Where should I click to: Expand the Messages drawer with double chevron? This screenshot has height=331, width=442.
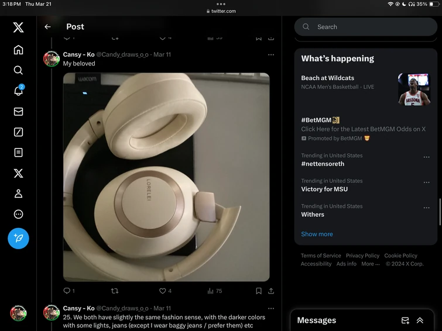pos(420,320)
